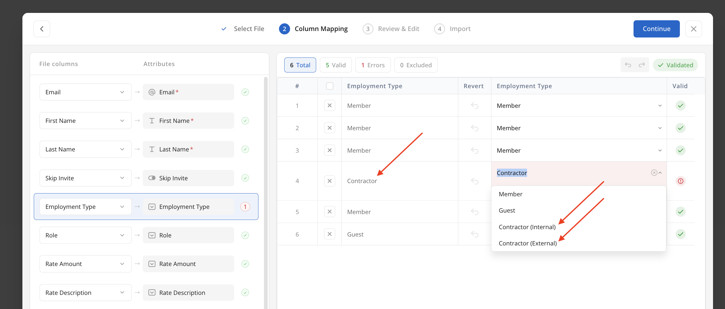The image size is (725, 309).
Task: Click the Continue button
Action: point(657,29)
